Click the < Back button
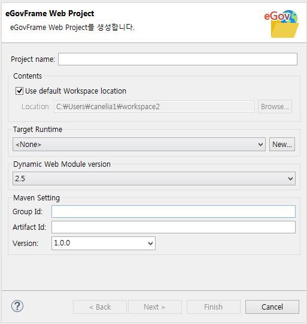The width and height of the screenshot is (307, 324). (x=100, y=307)
